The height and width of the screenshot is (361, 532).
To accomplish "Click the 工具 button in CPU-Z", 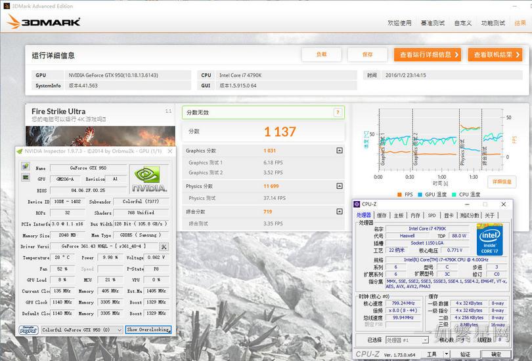I will [432, 354].
